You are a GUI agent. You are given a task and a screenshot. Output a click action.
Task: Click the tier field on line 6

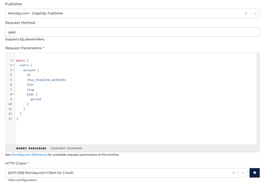click(30, 85)
